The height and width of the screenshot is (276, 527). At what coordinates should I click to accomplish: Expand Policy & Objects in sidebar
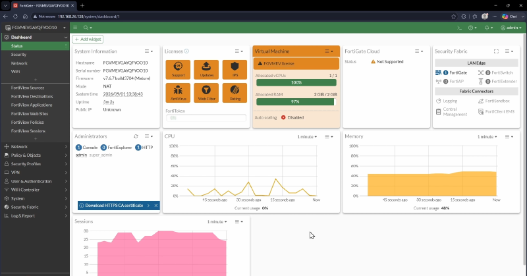coord(35,155)
